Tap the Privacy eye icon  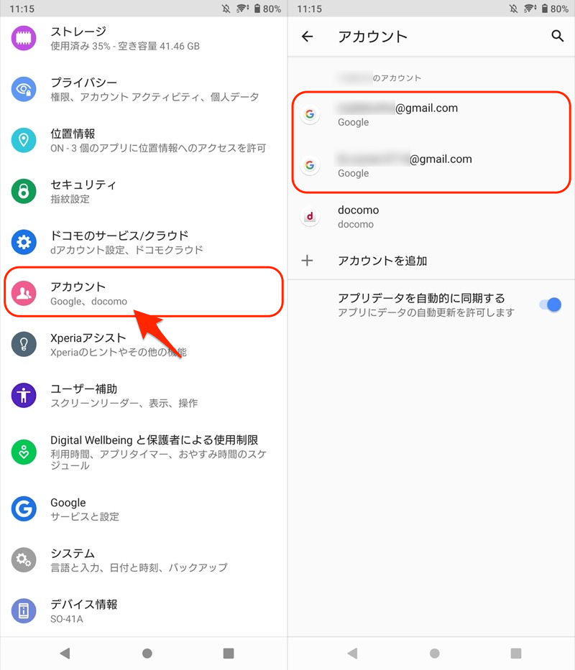(x=24, y=89)
